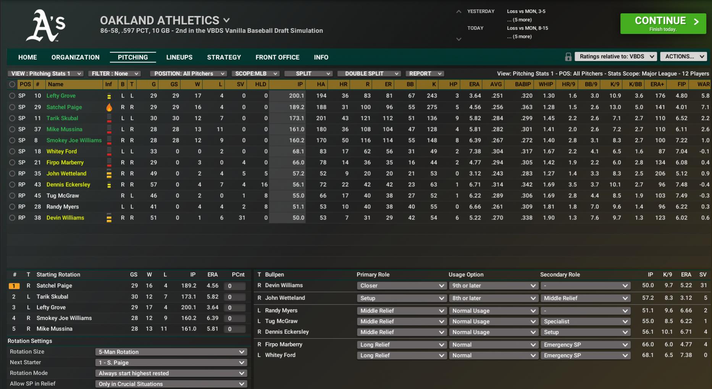Click the status bars icon next to Lefty Grove

coord(110,96)
